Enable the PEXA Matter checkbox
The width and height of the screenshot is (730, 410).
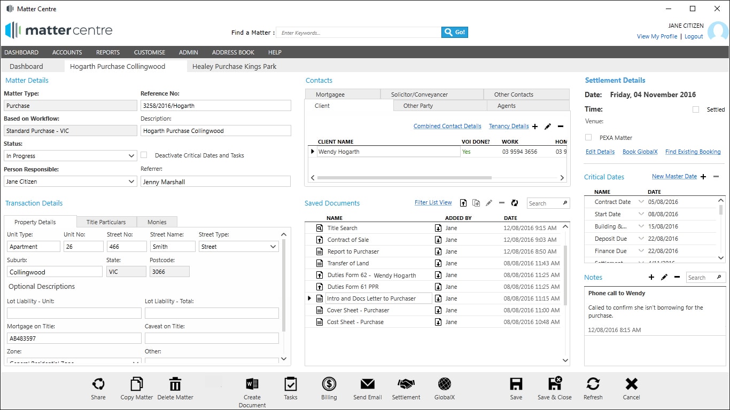pos(589,137)
